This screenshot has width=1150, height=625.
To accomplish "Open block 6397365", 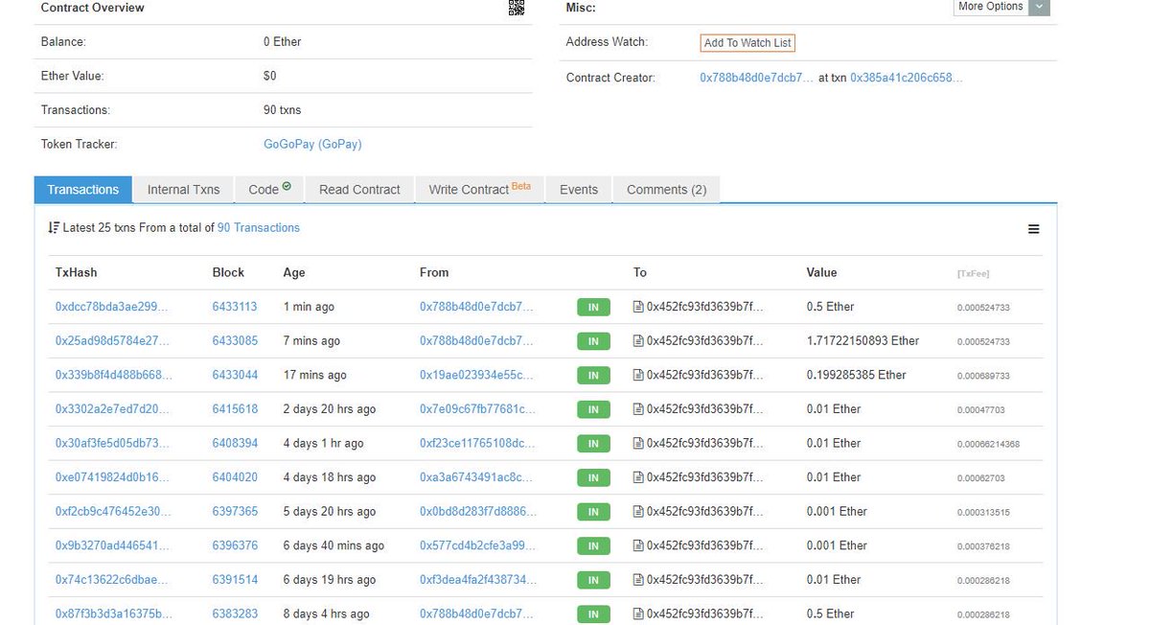I will [235, 512].
